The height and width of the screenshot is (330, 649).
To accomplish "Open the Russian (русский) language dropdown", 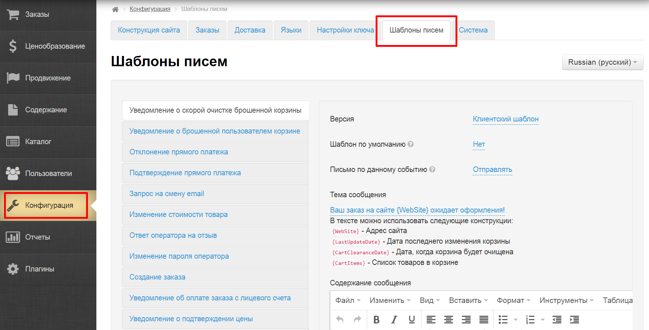I will pyautogui.click(x=602, y=62).
